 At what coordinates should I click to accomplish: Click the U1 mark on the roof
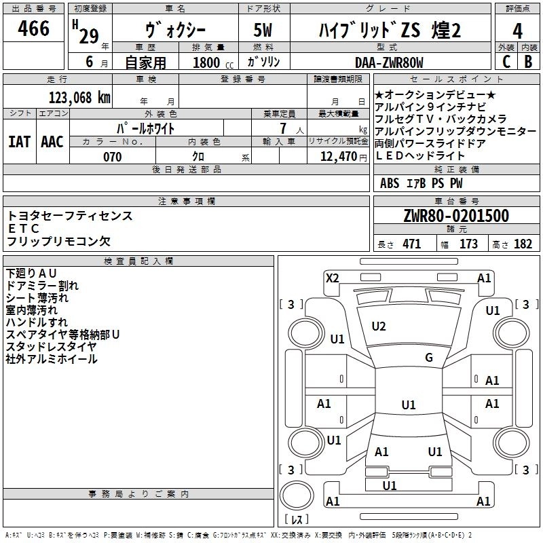409,405
